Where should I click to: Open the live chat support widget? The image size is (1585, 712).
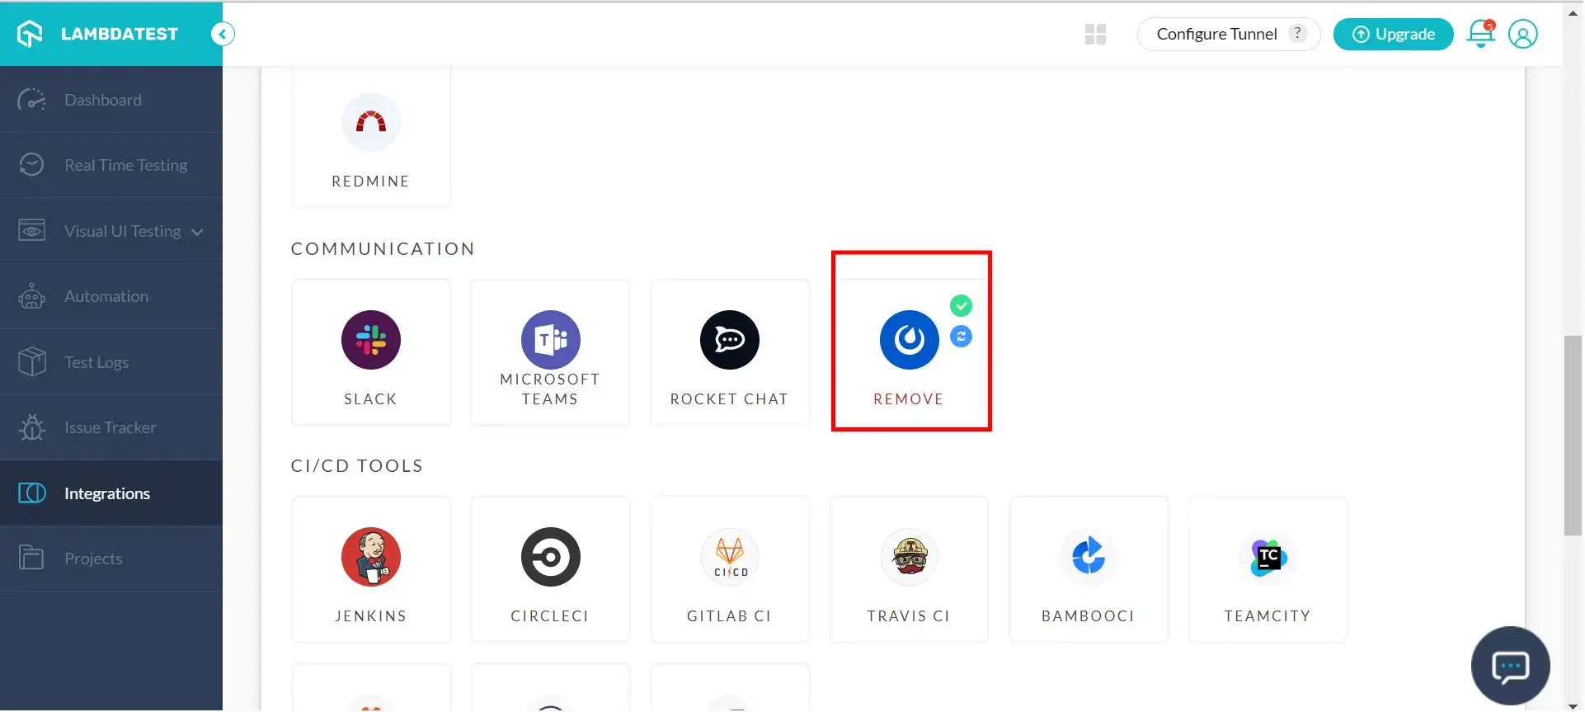pyautogui.click(x=1510, y=666)
